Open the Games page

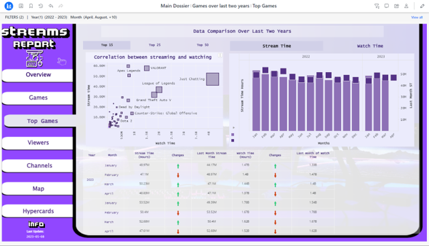click(x=38, y=98)
